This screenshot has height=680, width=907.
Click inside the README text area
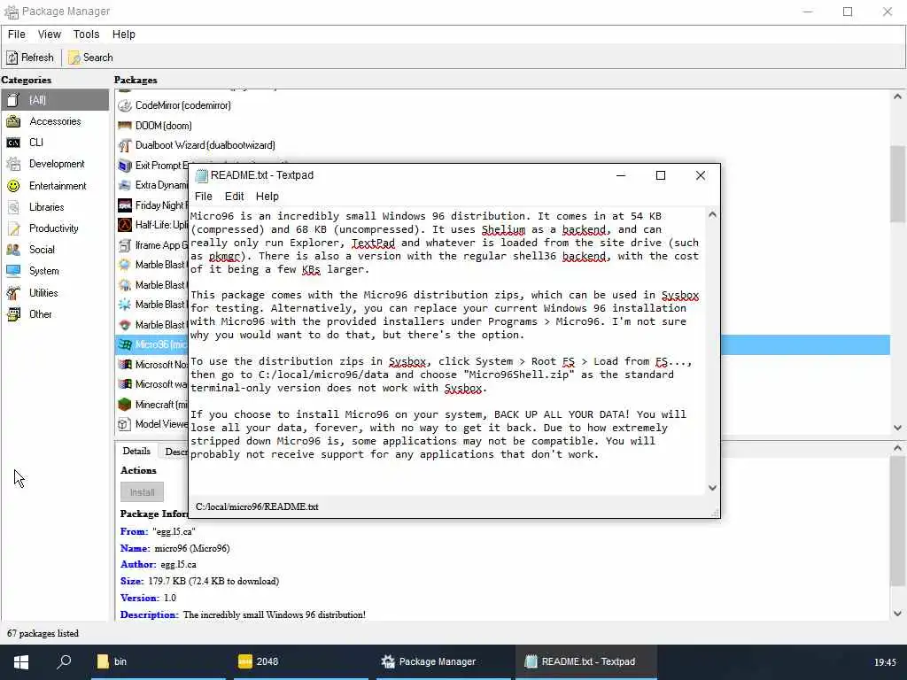(x=448, y=351)
